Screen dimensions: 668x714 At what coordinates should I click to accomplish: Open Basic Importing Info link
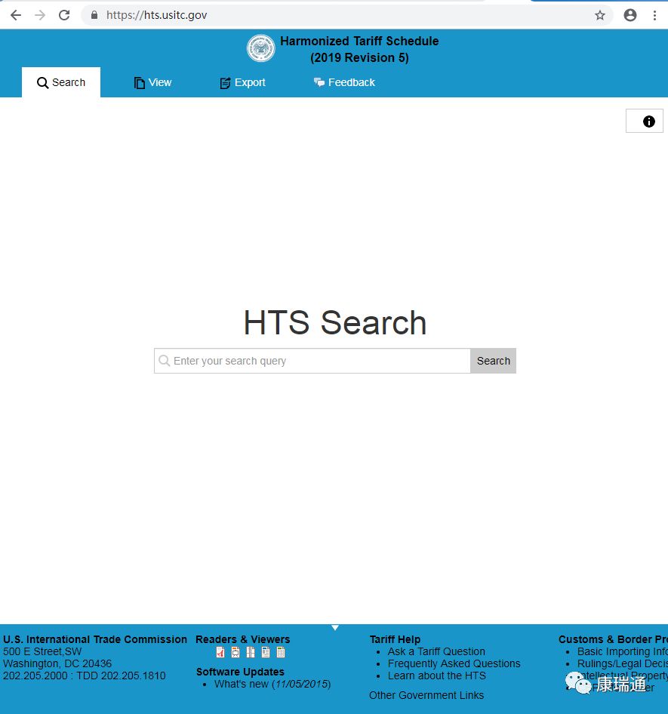point(623,651)
